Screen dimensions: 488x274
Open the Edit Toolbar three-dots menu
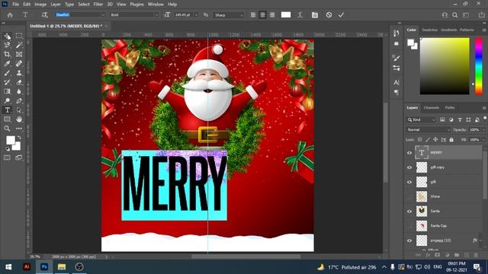pos(19,129)
